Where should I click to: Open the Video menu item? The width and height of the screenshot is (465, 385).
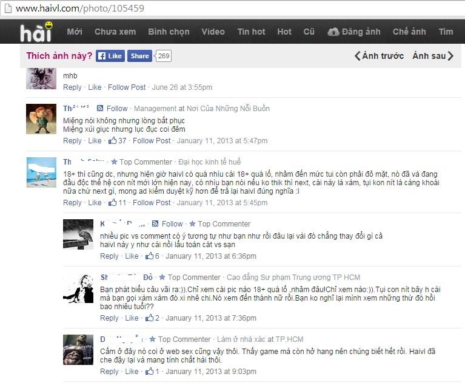(213, 32)
